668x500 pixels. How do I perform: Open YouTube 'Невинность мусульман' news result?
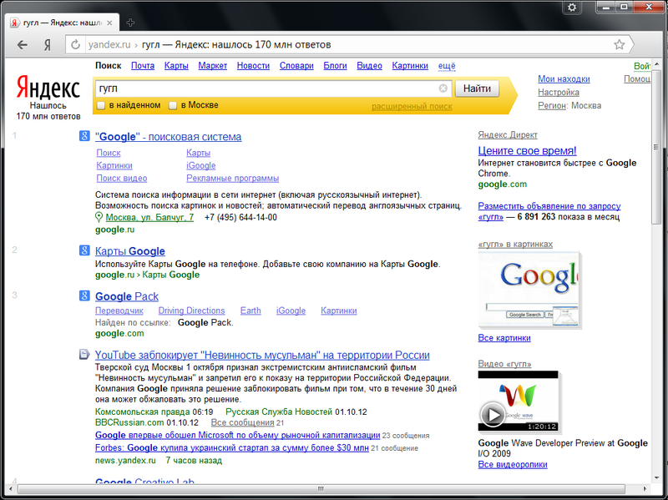(262, 356)
